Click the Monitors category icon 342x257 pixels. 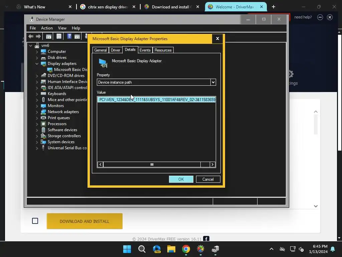[43, 106]
